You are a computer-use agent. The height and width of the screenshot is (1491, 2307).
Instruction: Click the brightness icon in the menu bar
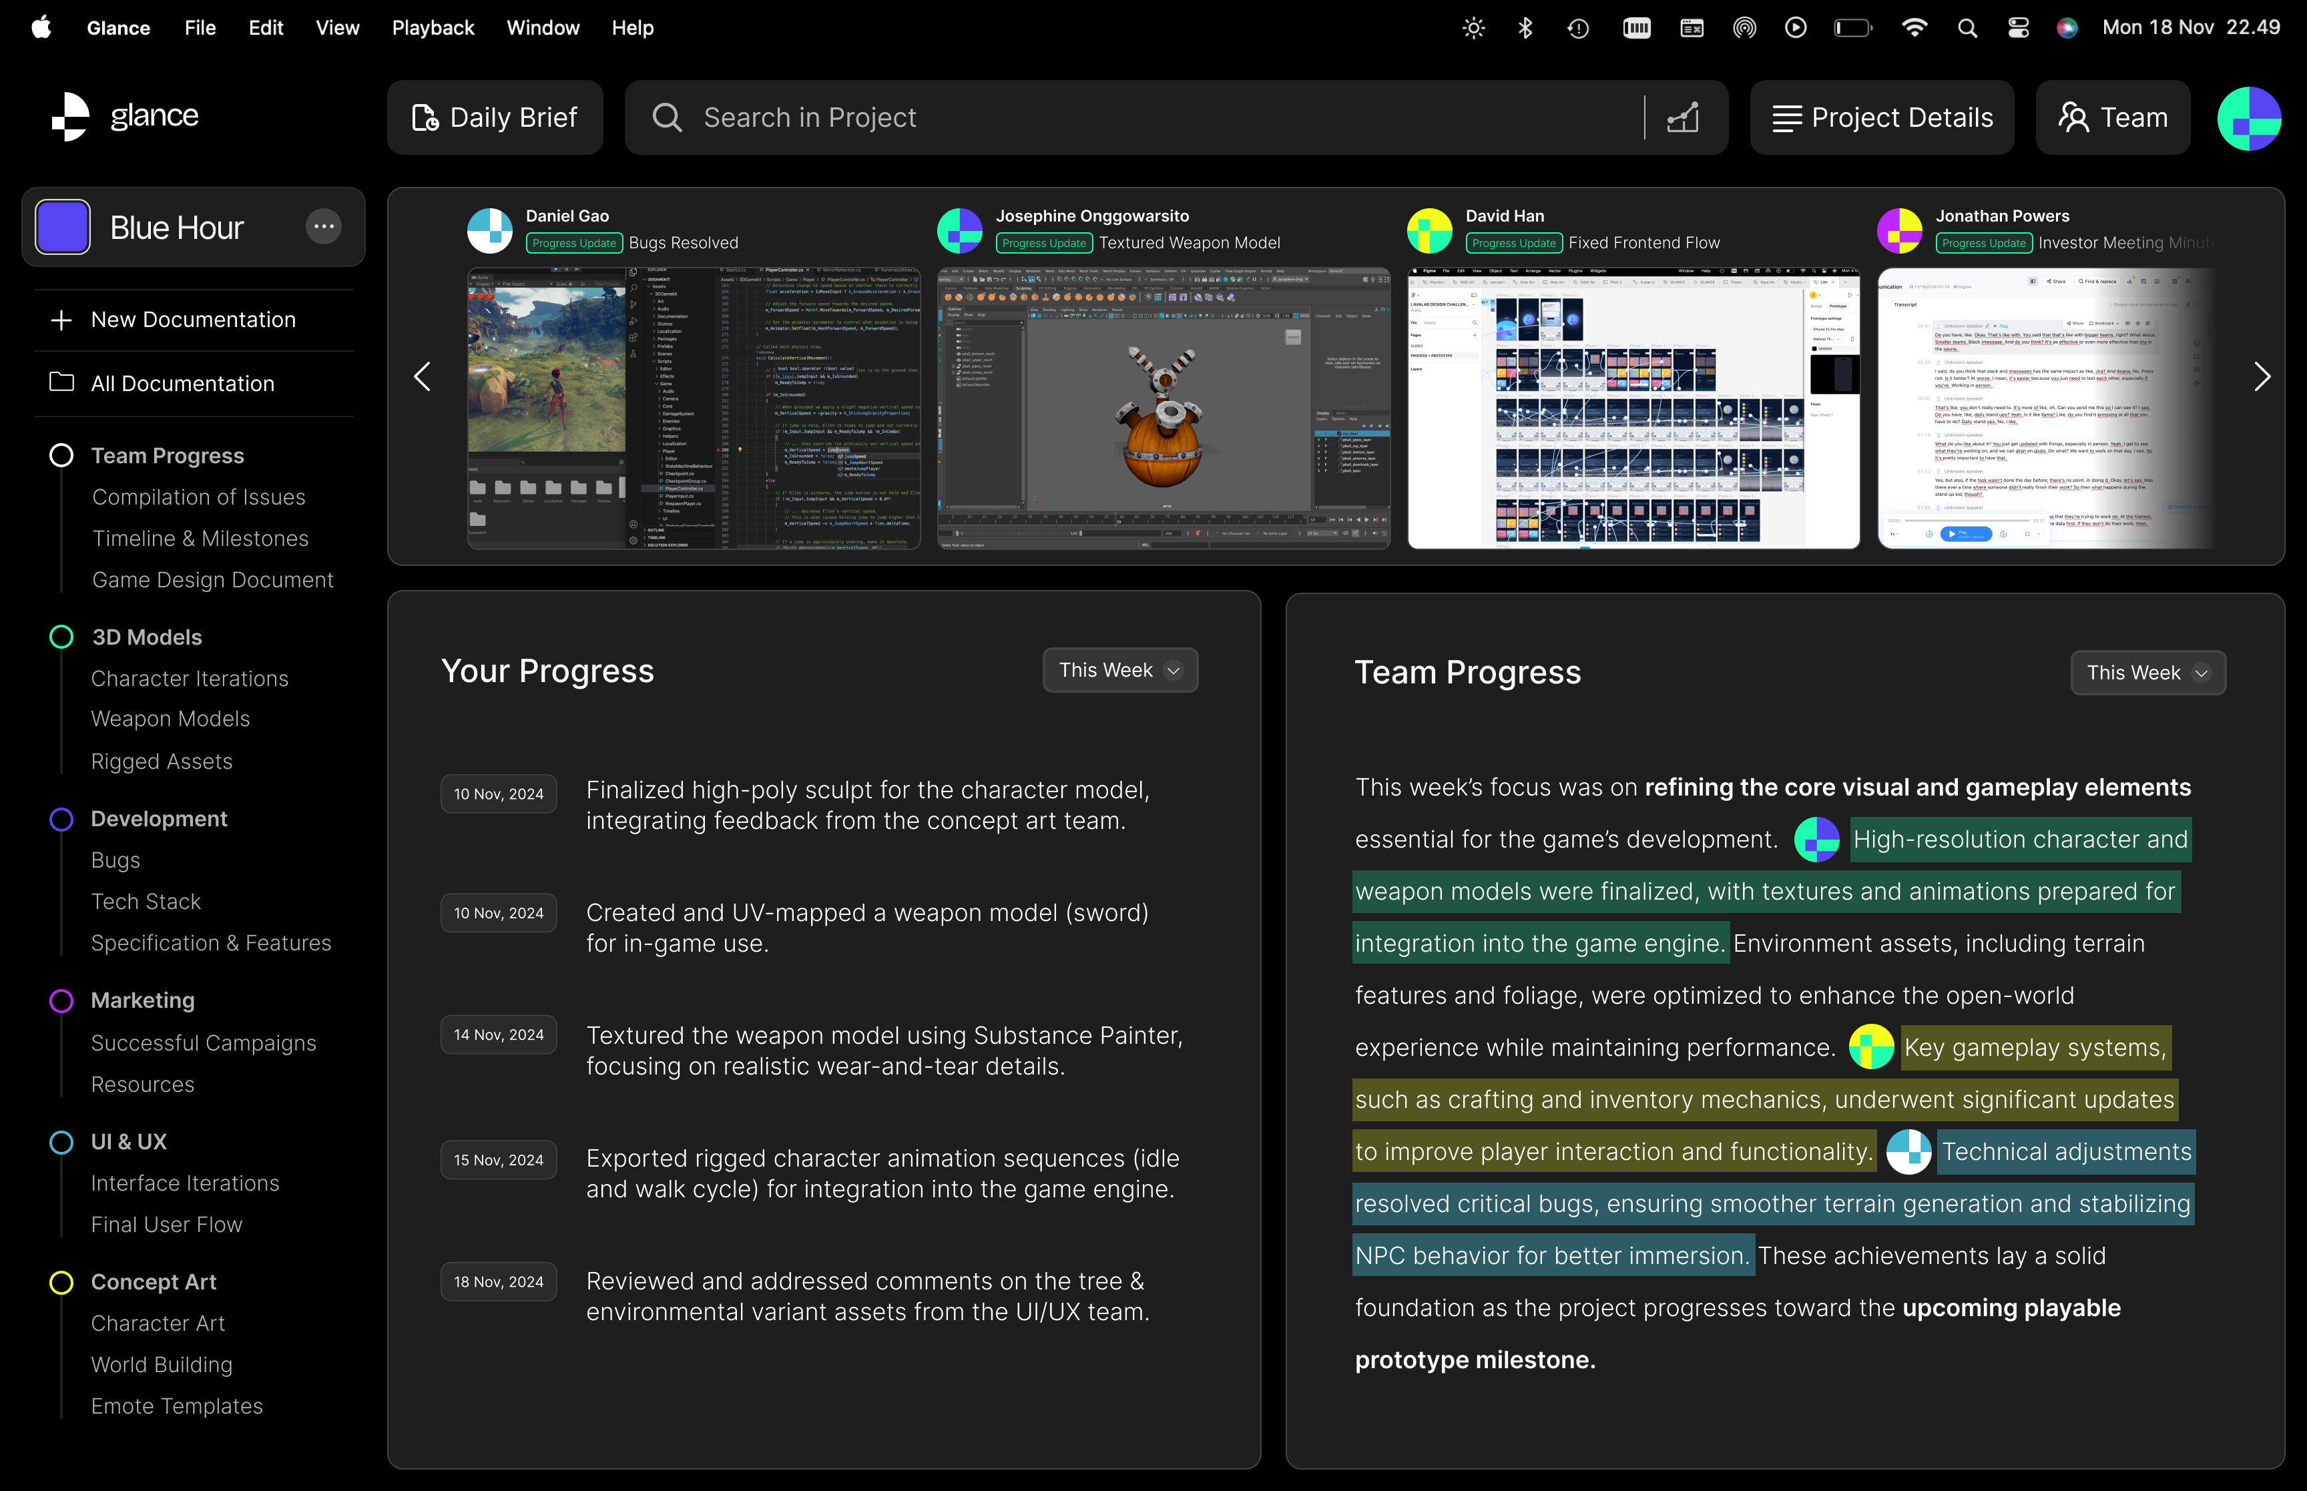(x=1473, y=28)
